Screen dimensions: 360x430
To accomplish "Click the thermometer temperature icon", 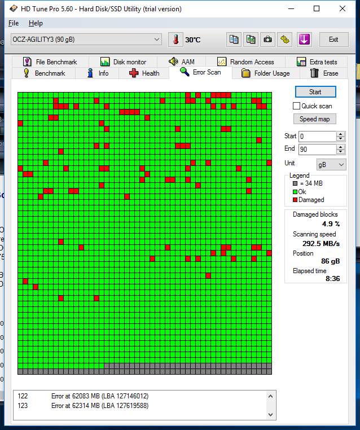I will [175, 40].
